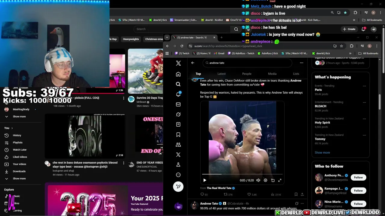Select Heavyweights chip on YouTube
This screenshot has width=385, height=216.
(x=131, y=39)
